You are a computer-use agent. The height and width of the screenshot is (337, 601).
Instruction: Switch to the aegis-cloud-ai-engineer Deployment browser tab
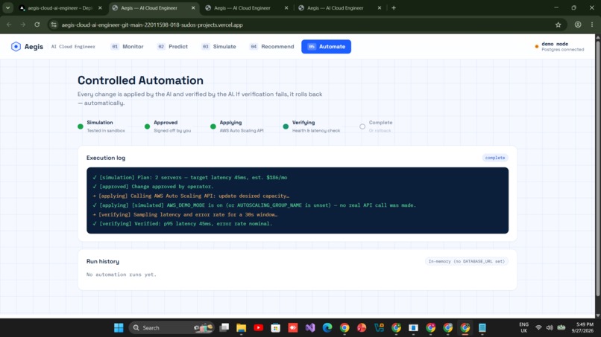[x=60, y=7]
